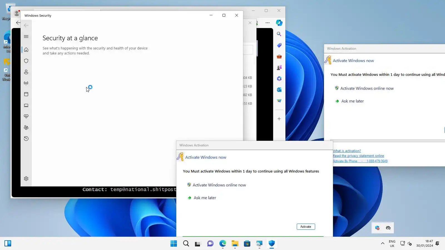This screenshot has height=250, width=445.
Task: Click the Activate By Phone link
Action: click(360, 161)
